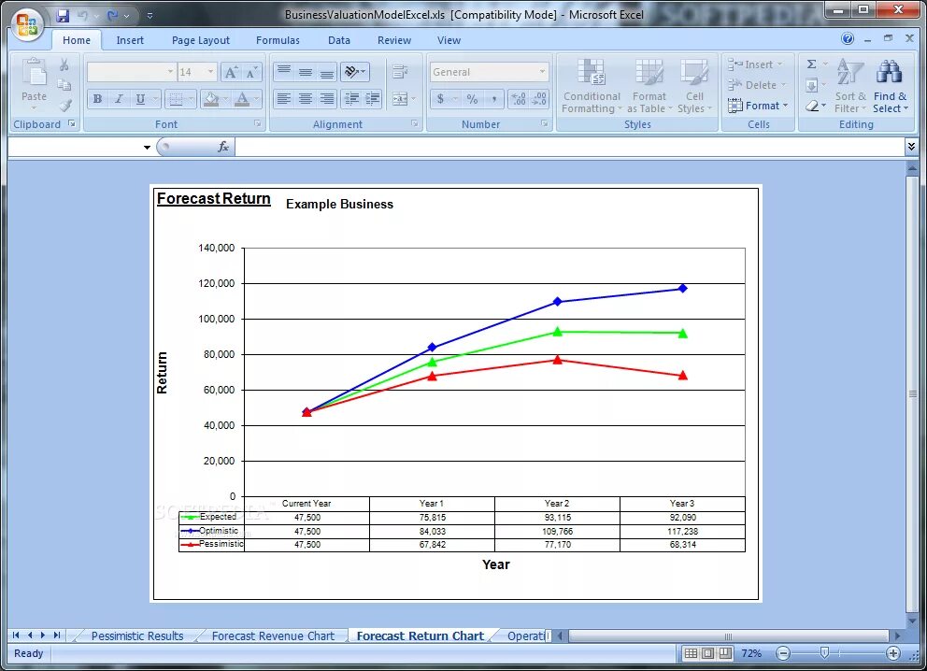
Task: Click the Decrease Decimal icon
Action: click(x=539, y=99)
